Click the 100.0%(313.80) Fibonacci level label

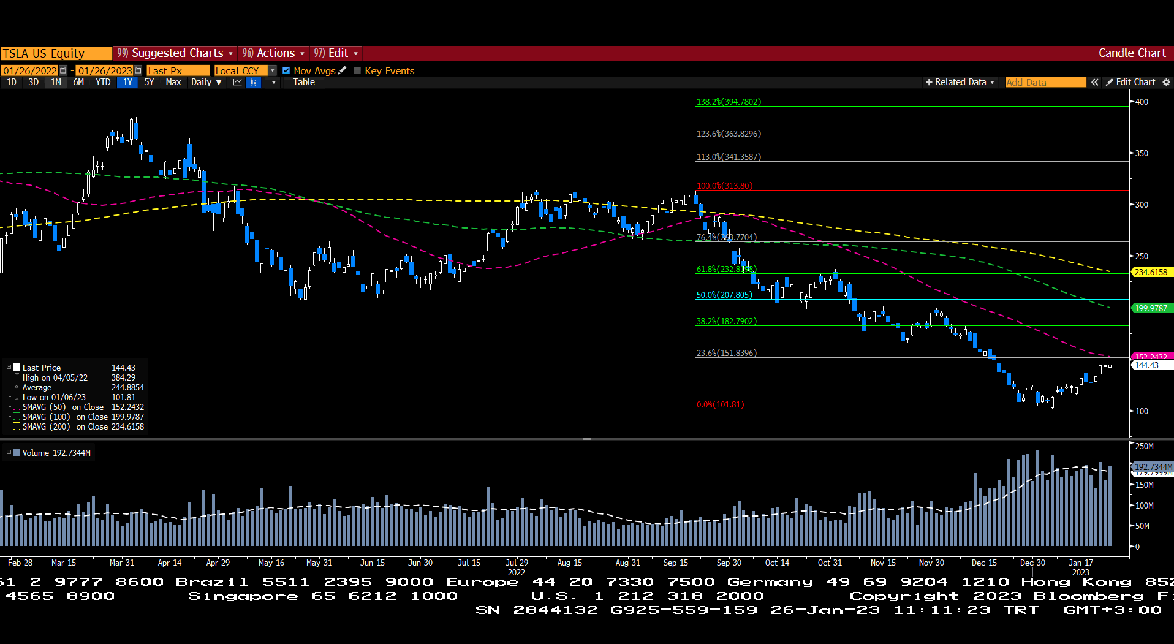click(724, 186)
